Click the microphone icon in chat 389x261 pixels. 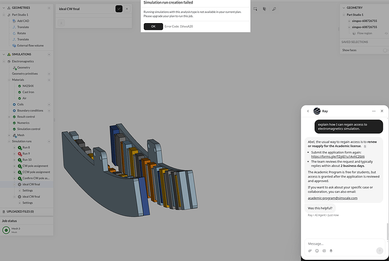point(331,251)
